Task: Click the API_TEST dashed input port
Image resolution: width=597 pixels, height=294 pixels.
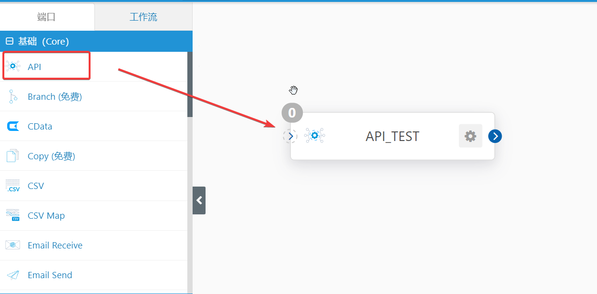Action: 290,136
